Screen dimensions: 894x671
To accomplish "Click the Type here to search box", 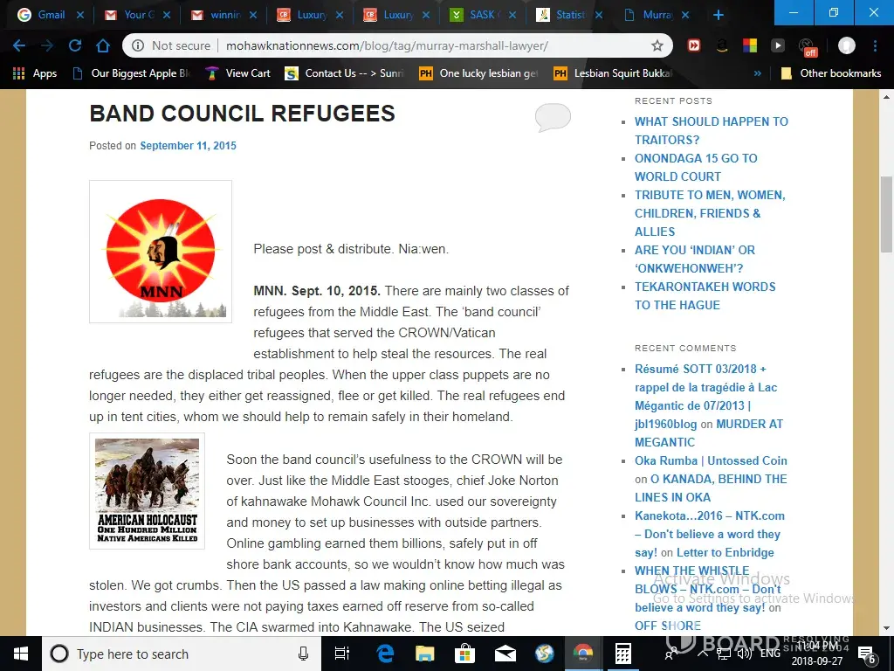I will coord(182,654).
